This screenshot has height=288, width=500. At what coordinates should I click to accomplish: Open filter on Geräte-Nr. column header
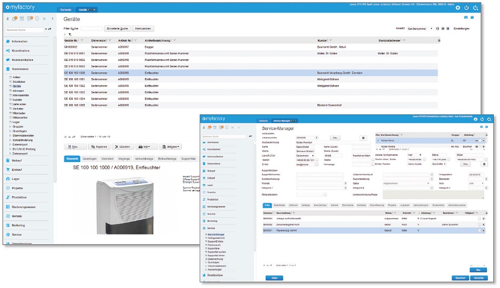click(x=82, y=41)
